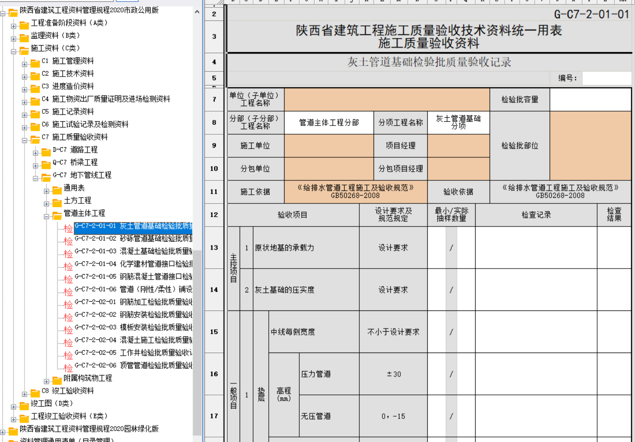Click the folder icon next to C1 施工管理资料
Screen dimensions: 635x442
[35, 62]
